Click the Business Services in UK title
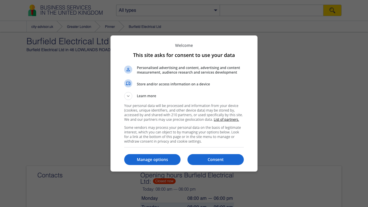This screenshot has height=207, width=368. click(71, 10)
